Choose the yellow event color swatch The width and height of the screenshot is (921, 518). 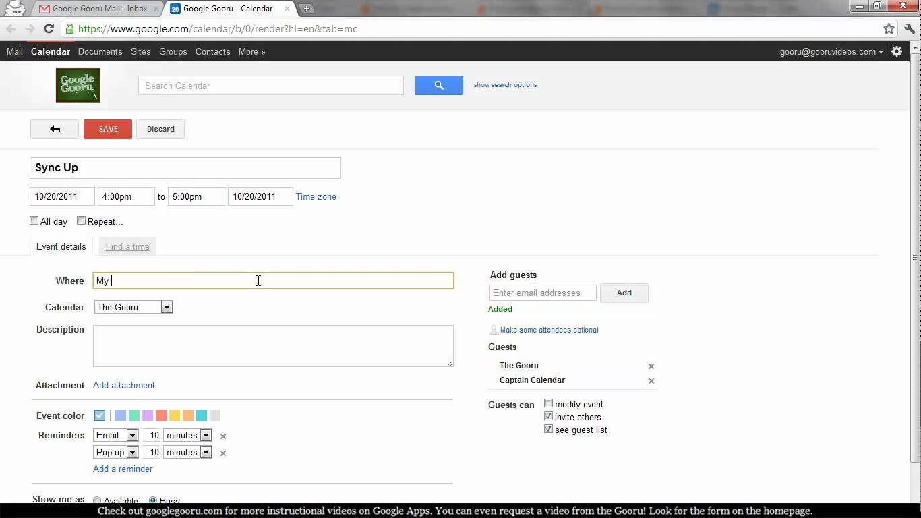pyautogui.click(x=175, y=415)
